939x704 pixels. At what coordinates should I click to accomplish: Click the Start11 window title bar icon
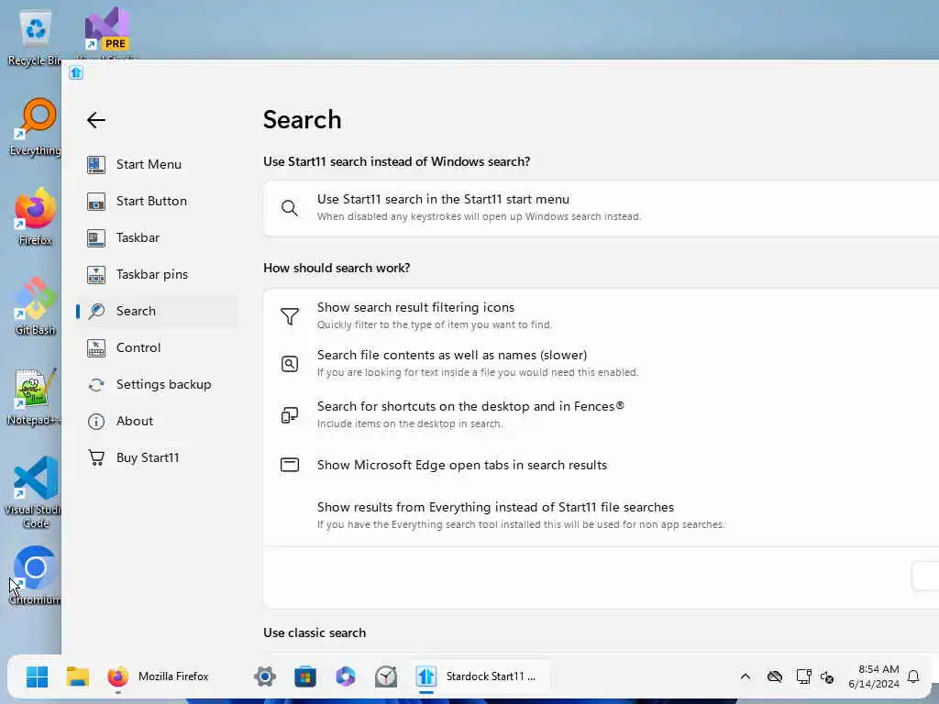pyautogui.click(x=75, y=73)
